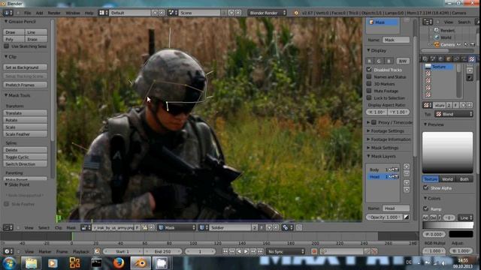Image resolution: width=481 pixels, height=270 pixels.
Task: Move mask layer down arrow button
Action: click(407, 190)
